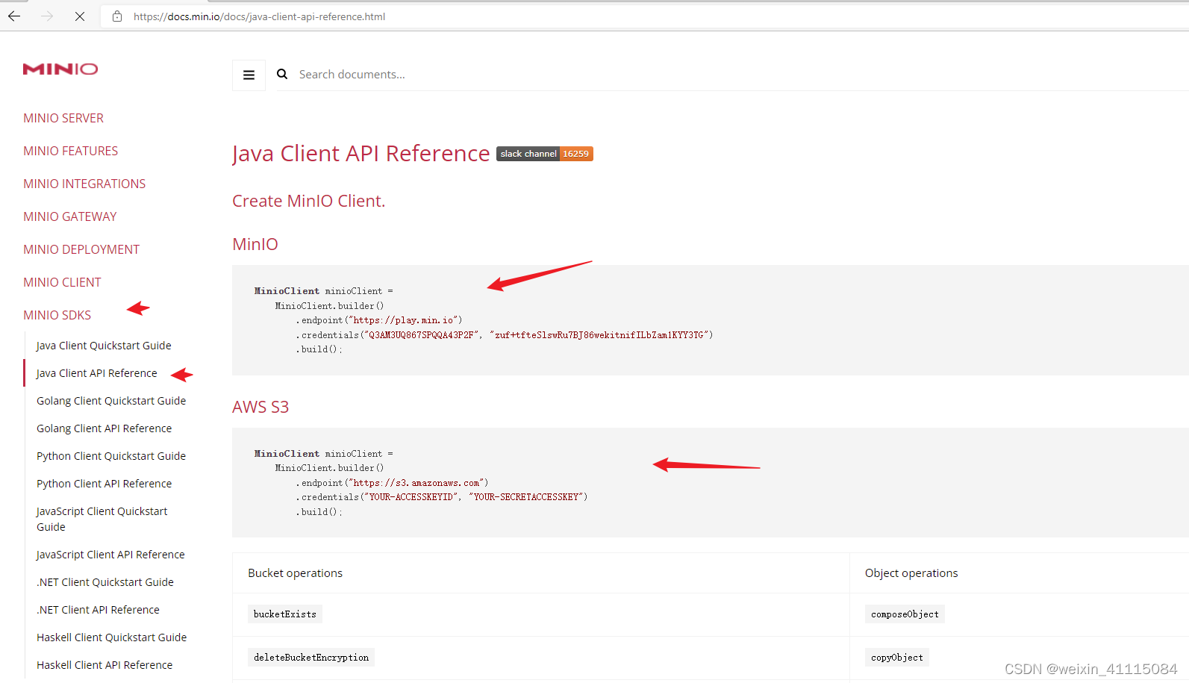Click the Java Client API Reference heading
The height and width of the screenshot is (683, 1189).
point(361,153)
